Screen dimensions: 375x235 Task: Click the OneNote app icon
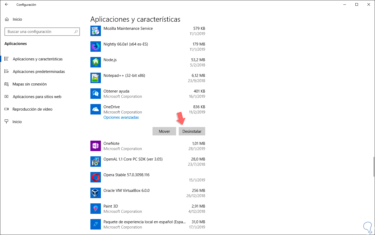coord(96,146)
